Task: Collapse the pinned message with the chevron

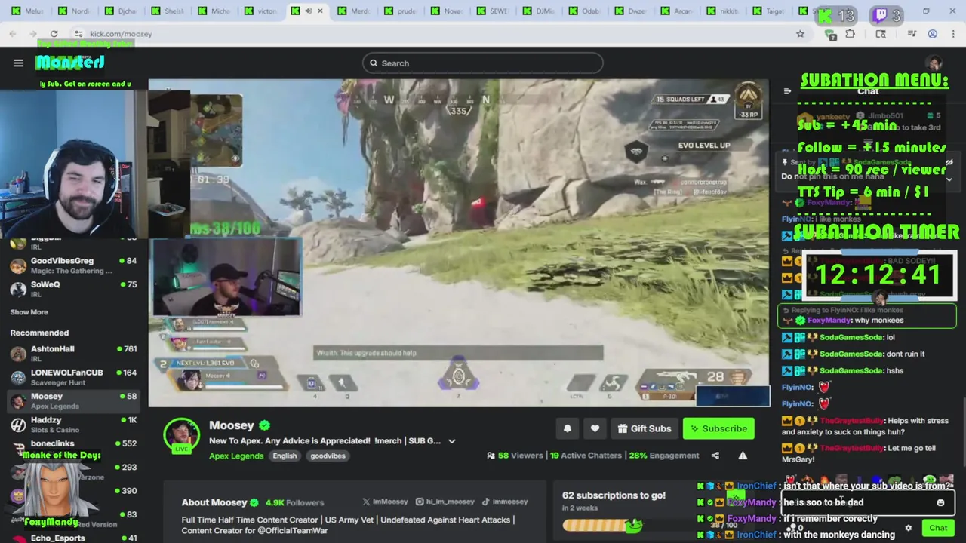Action: [949, 179]
